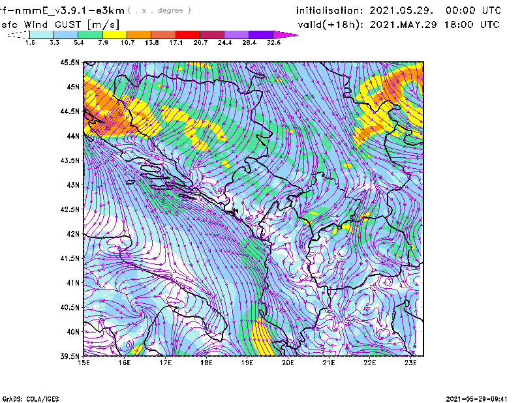Click the '42N' latitude label
The image size is (522, 403).
(73, 233)
